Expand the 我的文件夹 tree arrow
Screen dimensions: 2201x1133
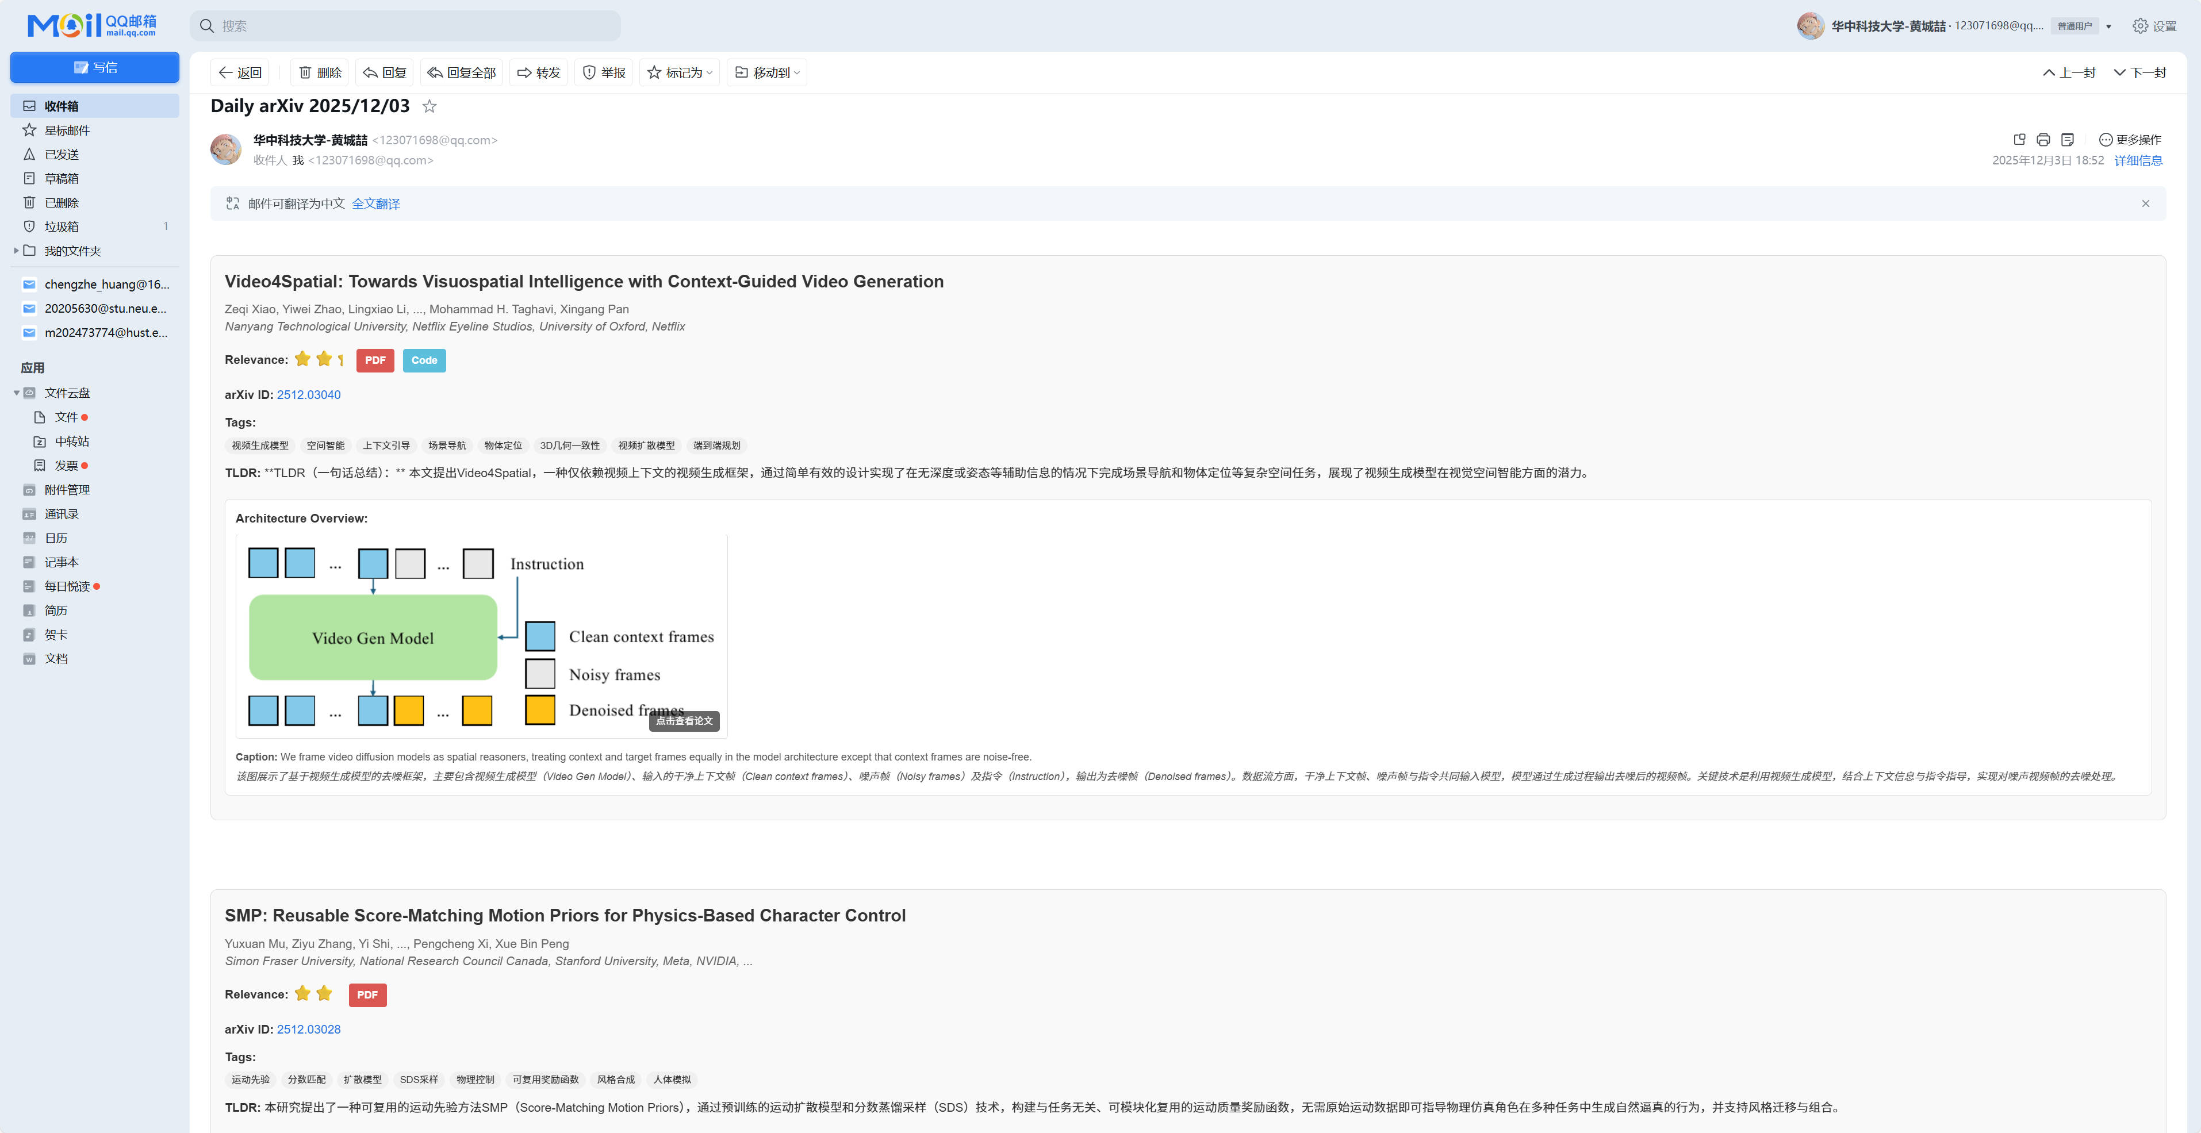coord(16,251)
